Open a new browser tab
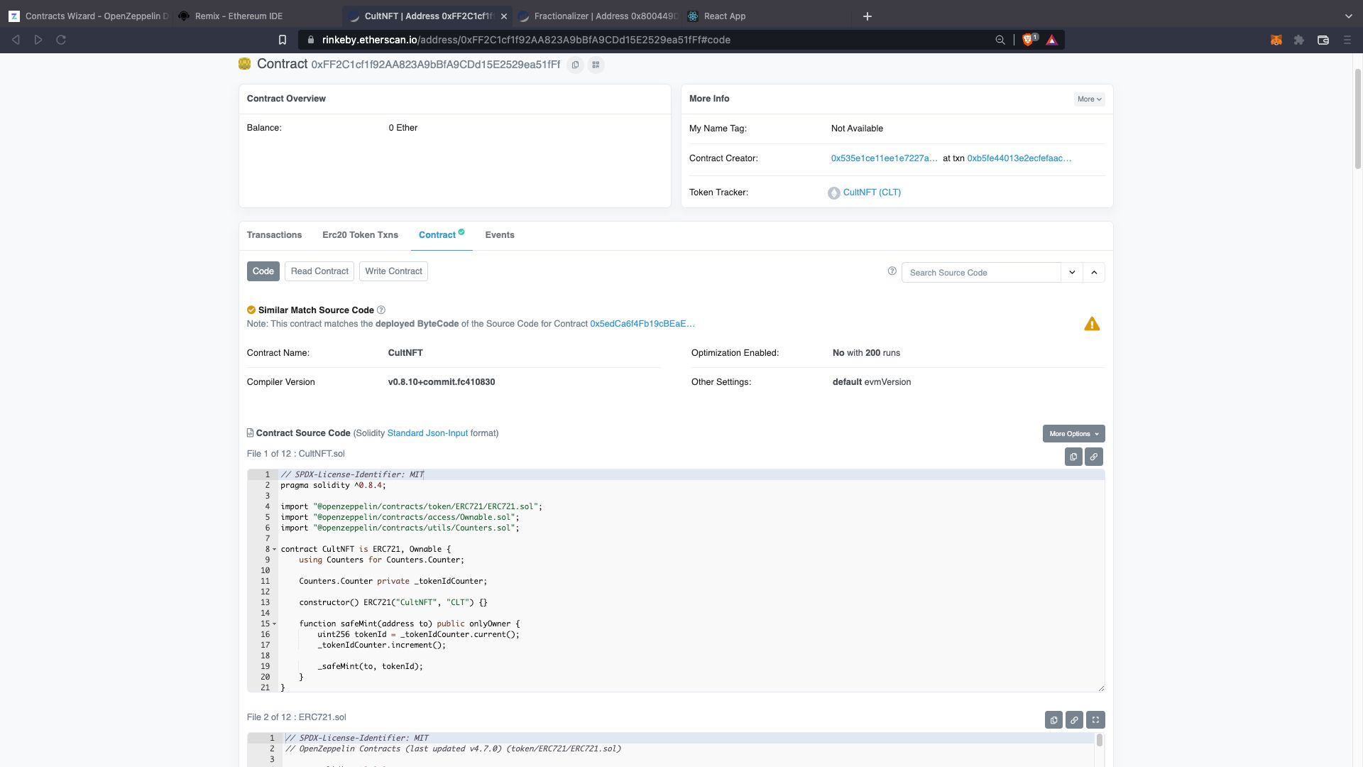 point(867,16)
